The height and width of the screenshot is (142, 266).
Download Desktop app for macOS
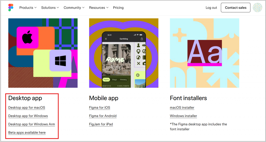pos(27,107)
